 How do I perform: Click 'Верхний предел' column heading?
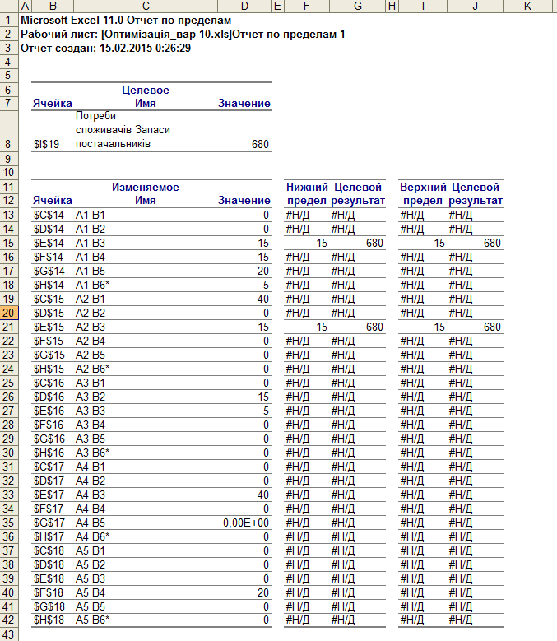coord(423,193)
